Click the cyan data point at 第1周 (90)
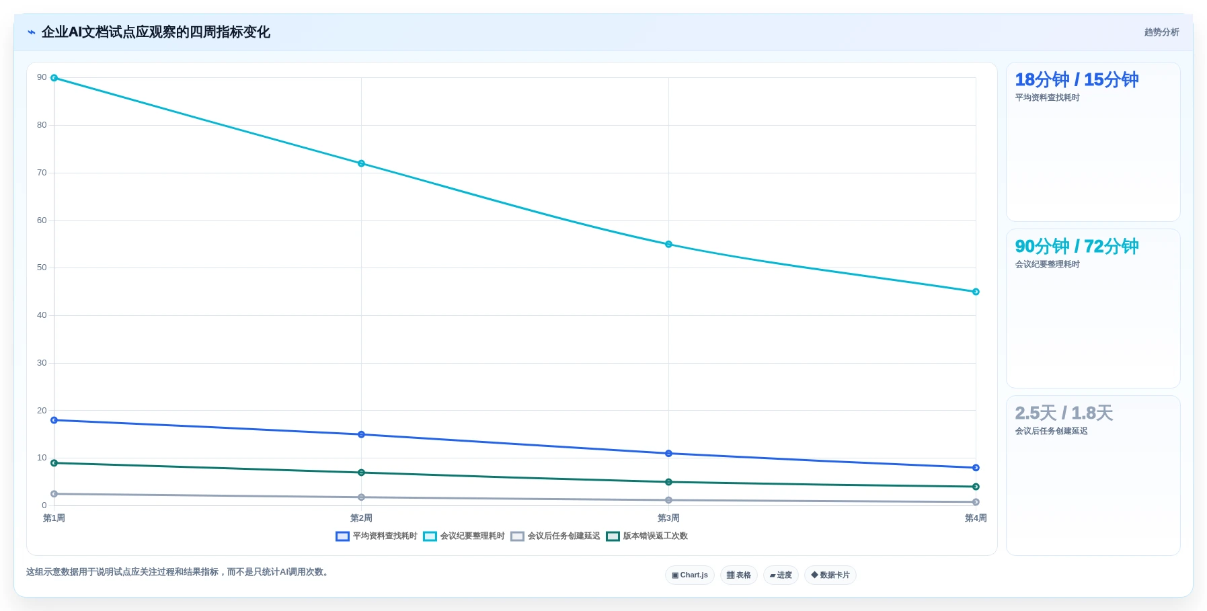Image resolution: width=1207 pixels, height=611 pixels. tap(54, 78)
